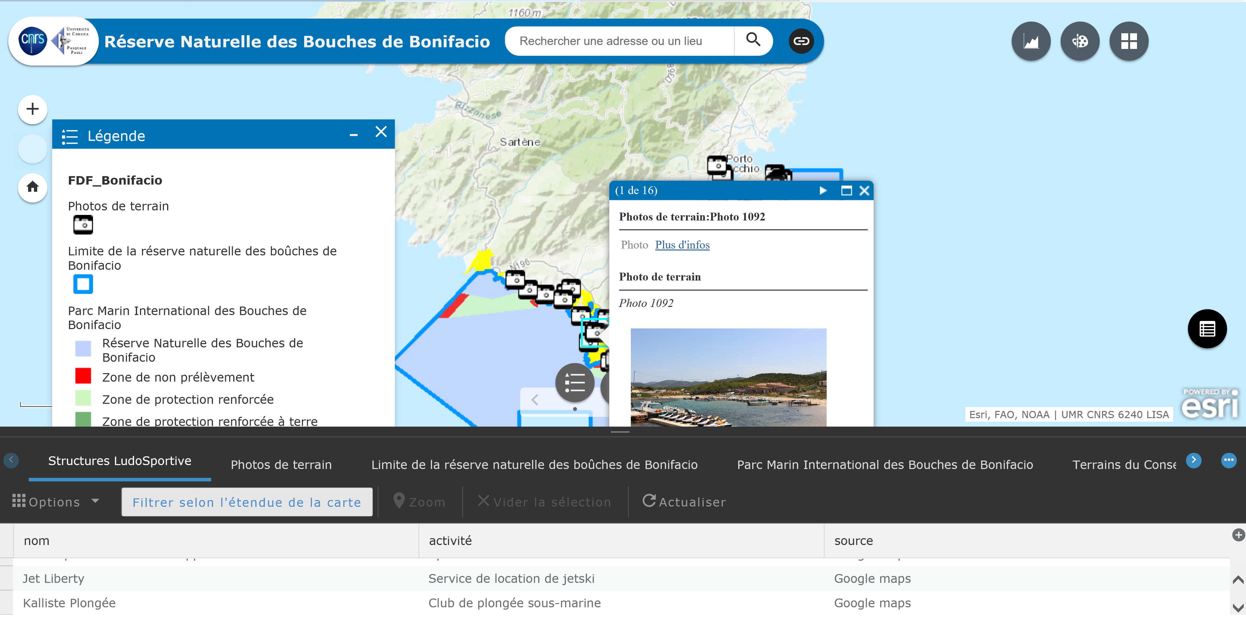The image size is (1246, 621).
Task: Click Actualiser to refresh table
Action: tap(683, 502)
